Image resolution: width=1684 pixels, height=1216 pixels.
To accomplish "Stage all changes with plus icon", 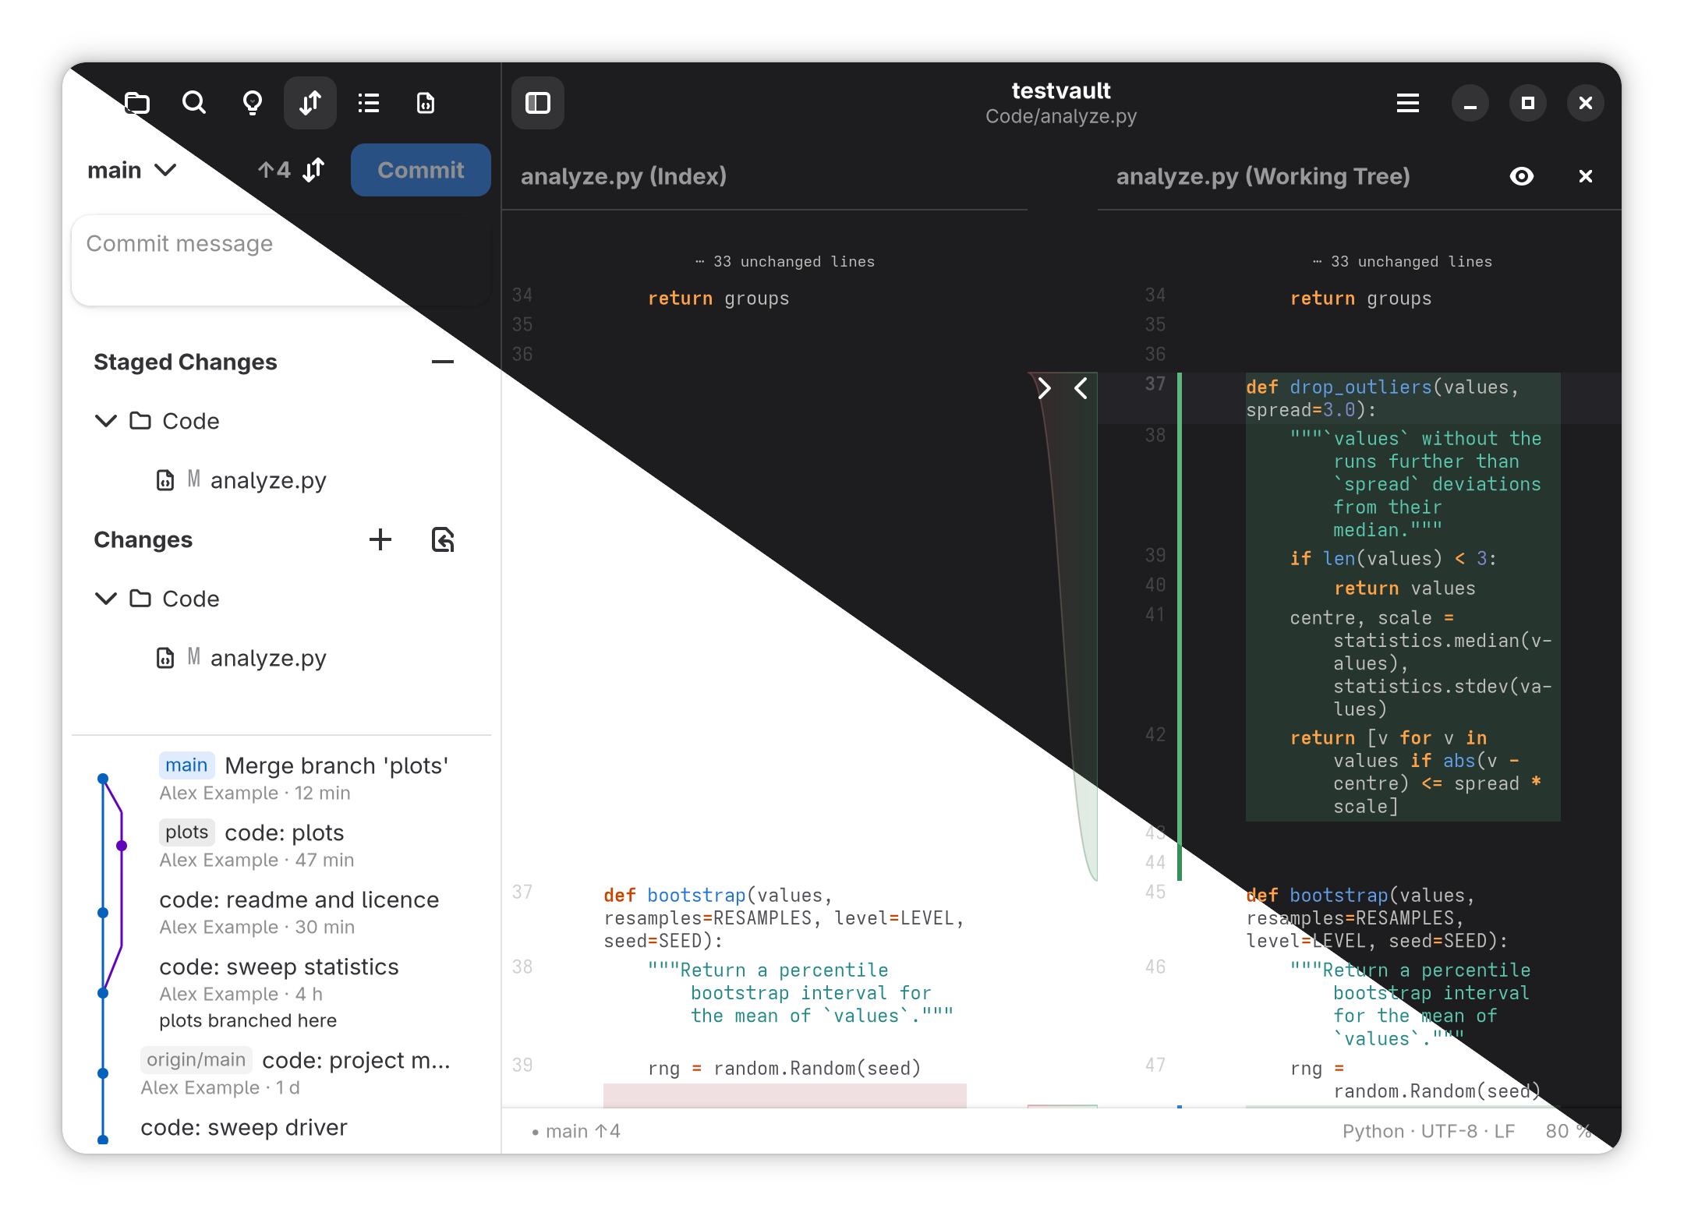I will [380, 539].
